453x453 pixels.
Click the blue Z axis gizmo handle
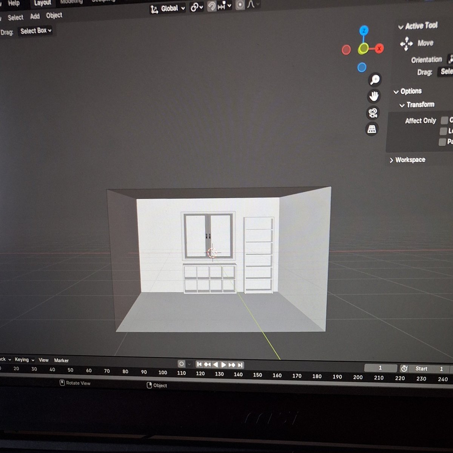[364, 31]
